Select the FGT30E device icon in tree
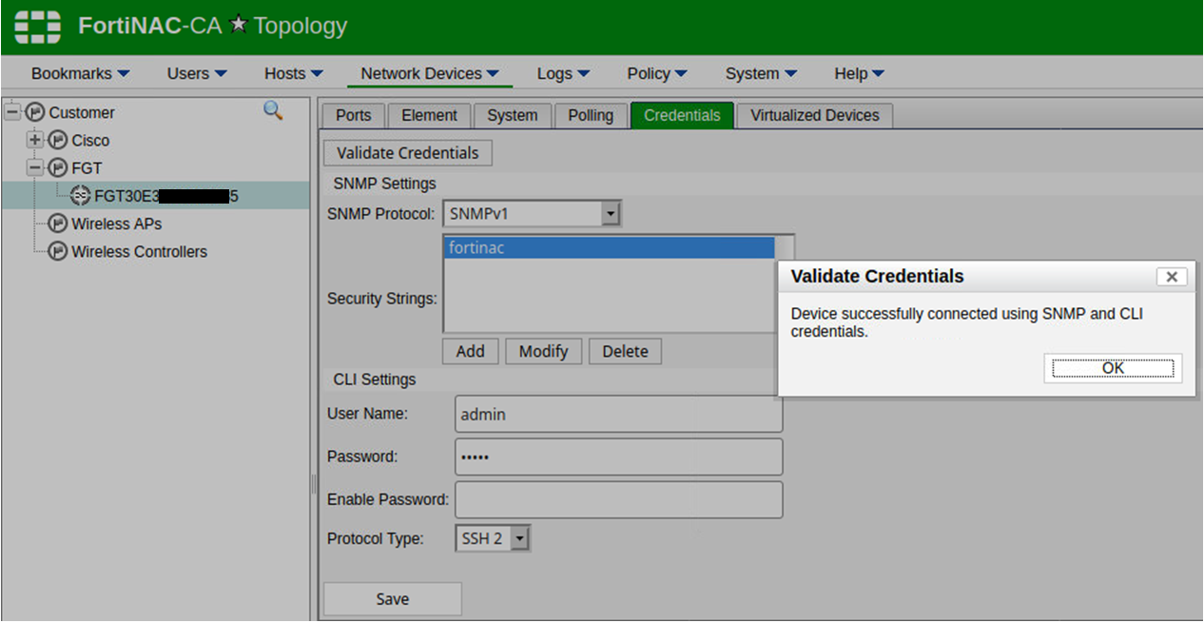 [81, 196]
